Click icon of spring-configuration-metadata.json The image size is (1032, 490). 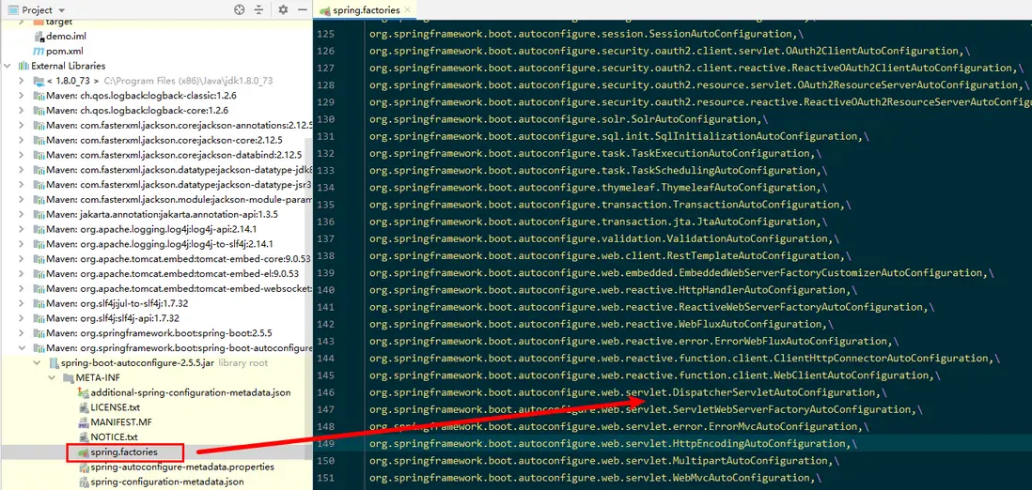click(x=83, y=482)
